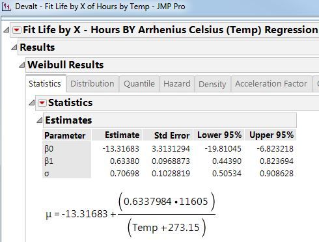Select the β0 parameter row label

[49, 149]
